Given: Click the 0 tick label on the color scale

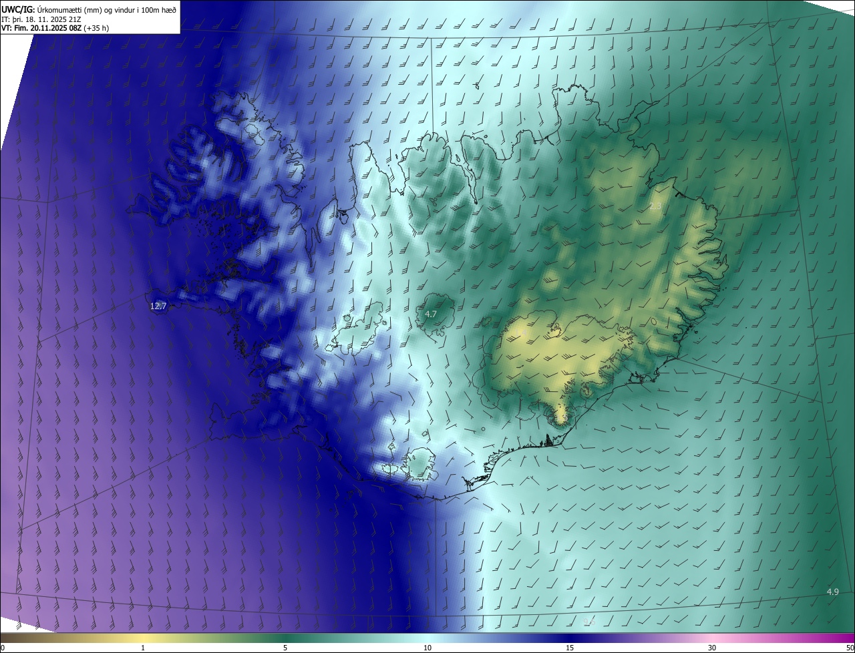Looking at the screenshot, I should coord(3,648).
